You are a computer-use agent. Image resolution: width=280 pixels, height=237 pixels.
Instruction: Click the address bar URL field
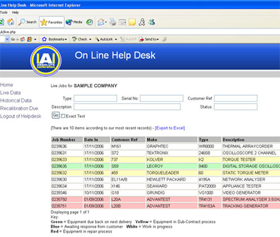[140, 32]
